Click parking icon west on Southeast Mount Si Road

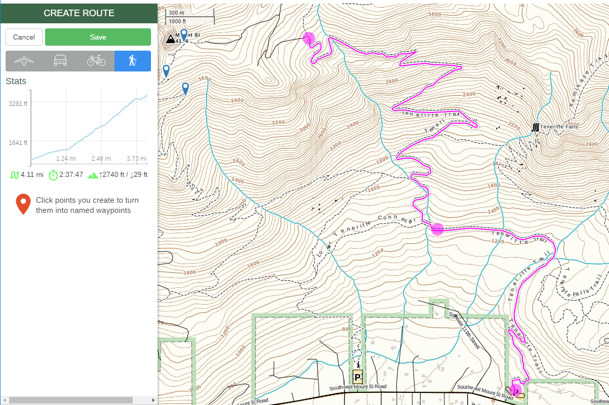(358, 377)
